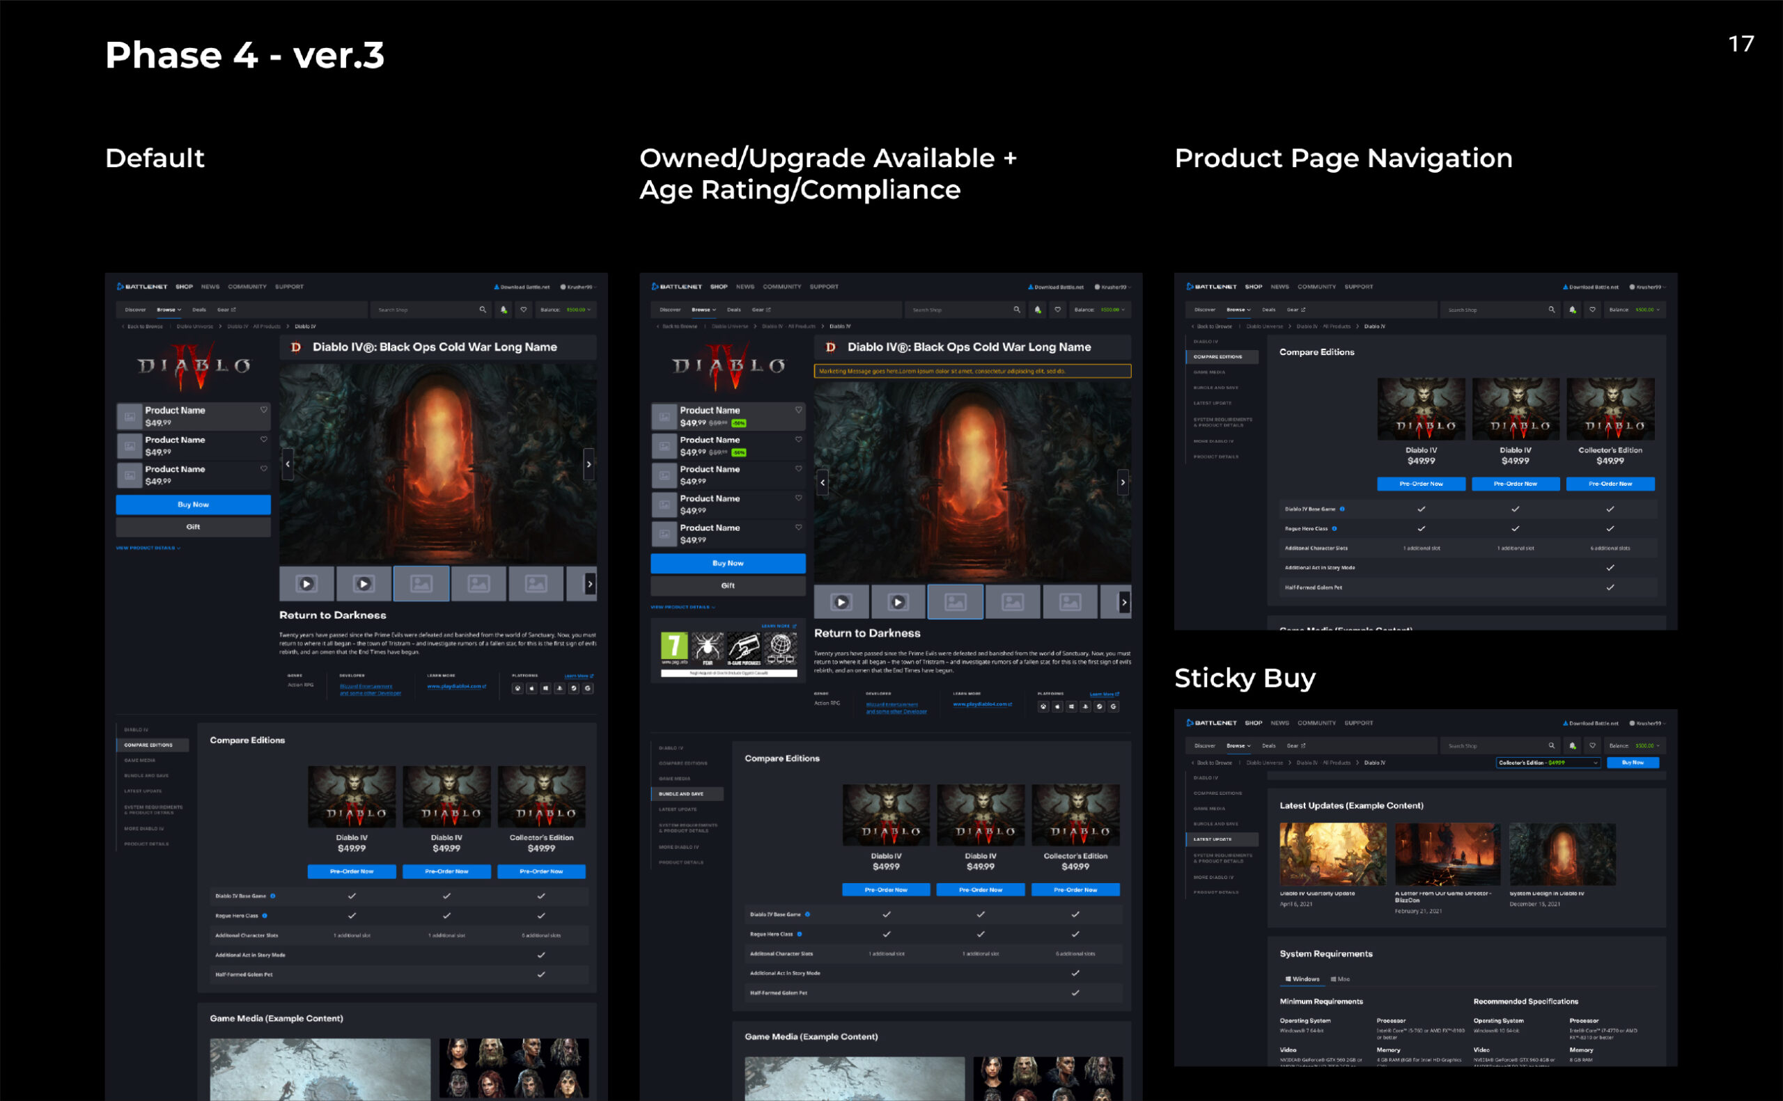
Task: Open notifications bell in Default mockup
Action: pos(504,310)
